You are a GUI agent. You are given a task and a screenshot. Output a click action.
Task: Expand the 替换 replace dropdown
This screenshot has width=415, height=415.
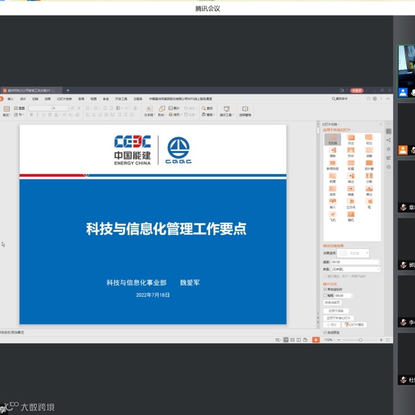pyautogui.click(x=207, y=115)
